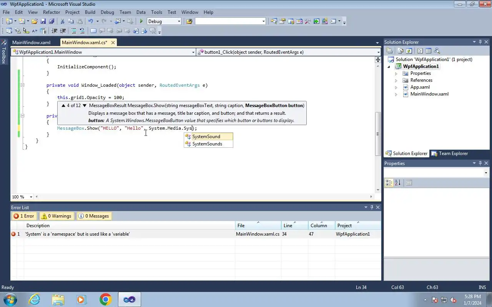Click the Refresh icon in Solution Explorer

(x=409, y=51)
